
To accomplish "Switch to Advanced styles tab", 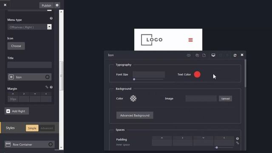I will [47, 128].
